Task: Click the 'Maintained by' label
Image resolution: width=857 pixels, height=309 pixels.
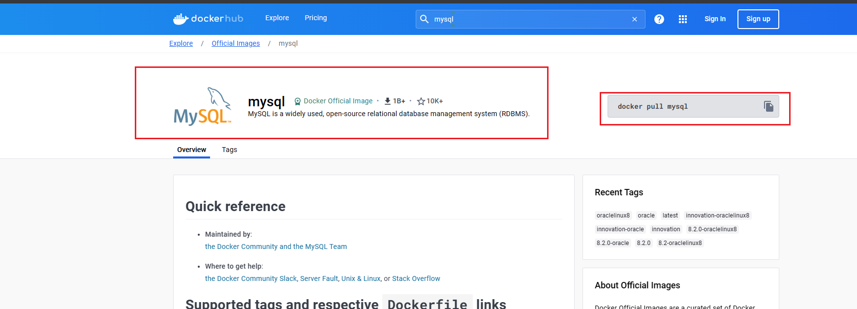Action: pyautogui.click(x=228, y=234)
